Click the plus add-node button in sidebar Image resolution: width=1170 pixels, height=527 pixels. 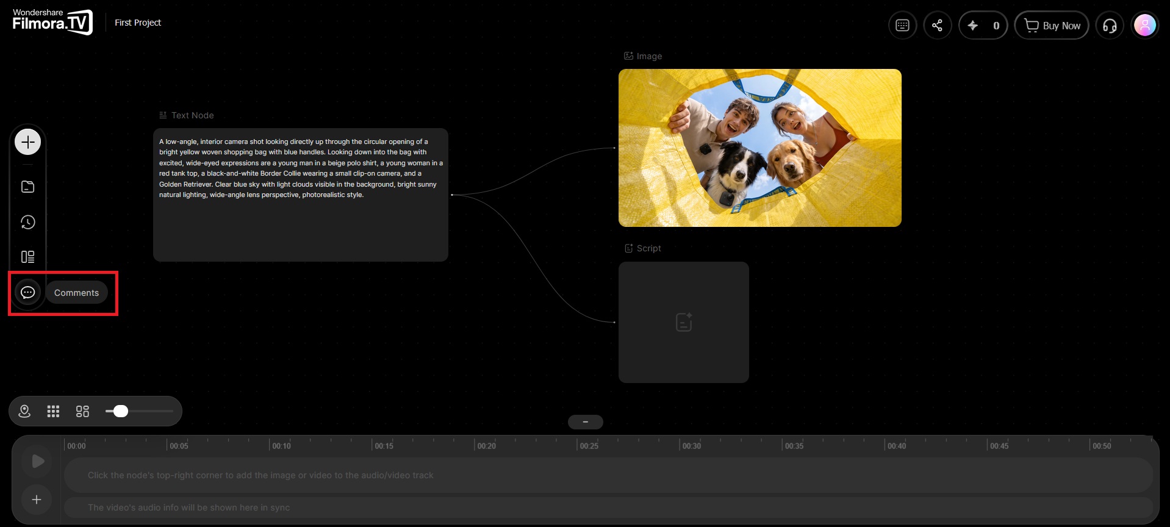click(x=27, y=142)
